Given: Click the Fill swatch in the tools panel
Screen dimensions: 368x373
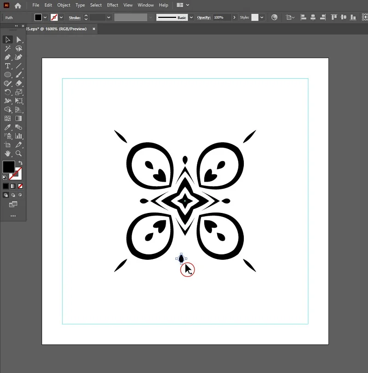Looking at the screenshot, I should pyautogui.click(x=9, y=167).
